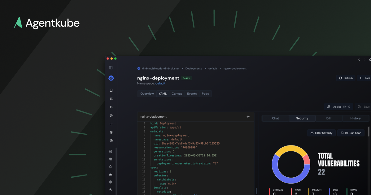Open the Filter Severity button
The image size is (371, 195).
coord(321,133)
